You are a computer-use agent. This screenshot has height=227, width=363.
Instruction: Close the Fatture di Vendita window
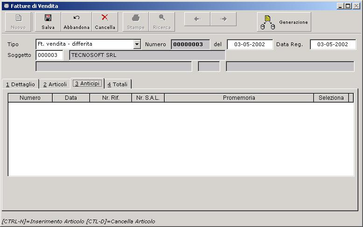(x=356, y=6)
